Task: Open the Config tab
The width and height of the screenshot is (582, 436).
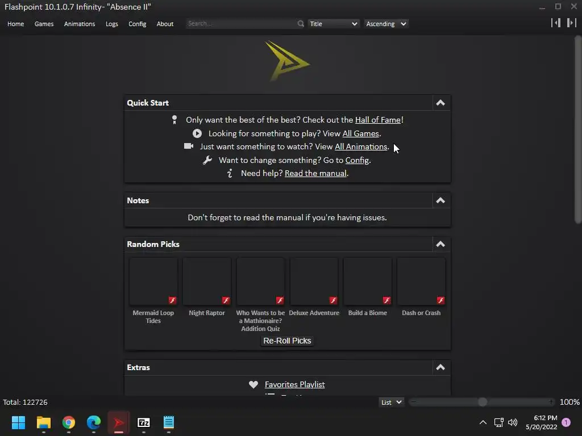Action: 138,24
